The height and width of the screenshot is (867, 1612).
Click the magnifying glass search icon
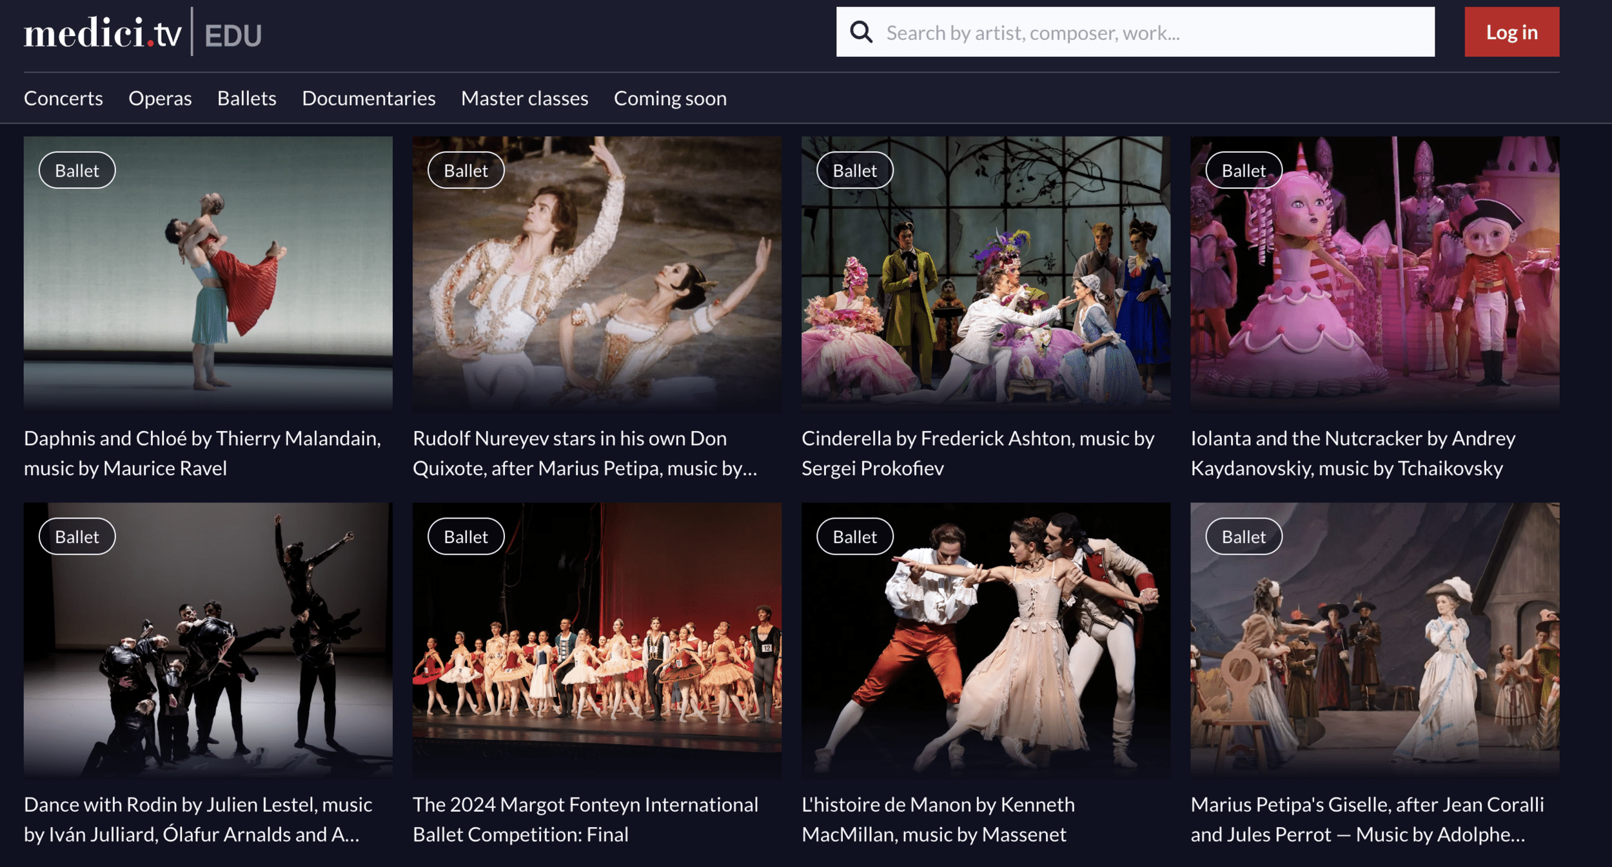(861, 32)
